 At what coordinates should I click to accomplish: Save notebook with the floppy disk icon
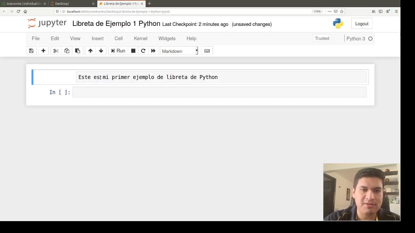[x=31, y=51]
